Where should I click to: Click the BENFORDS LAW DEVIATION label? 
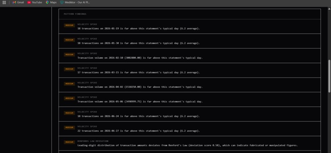point(93,141)
